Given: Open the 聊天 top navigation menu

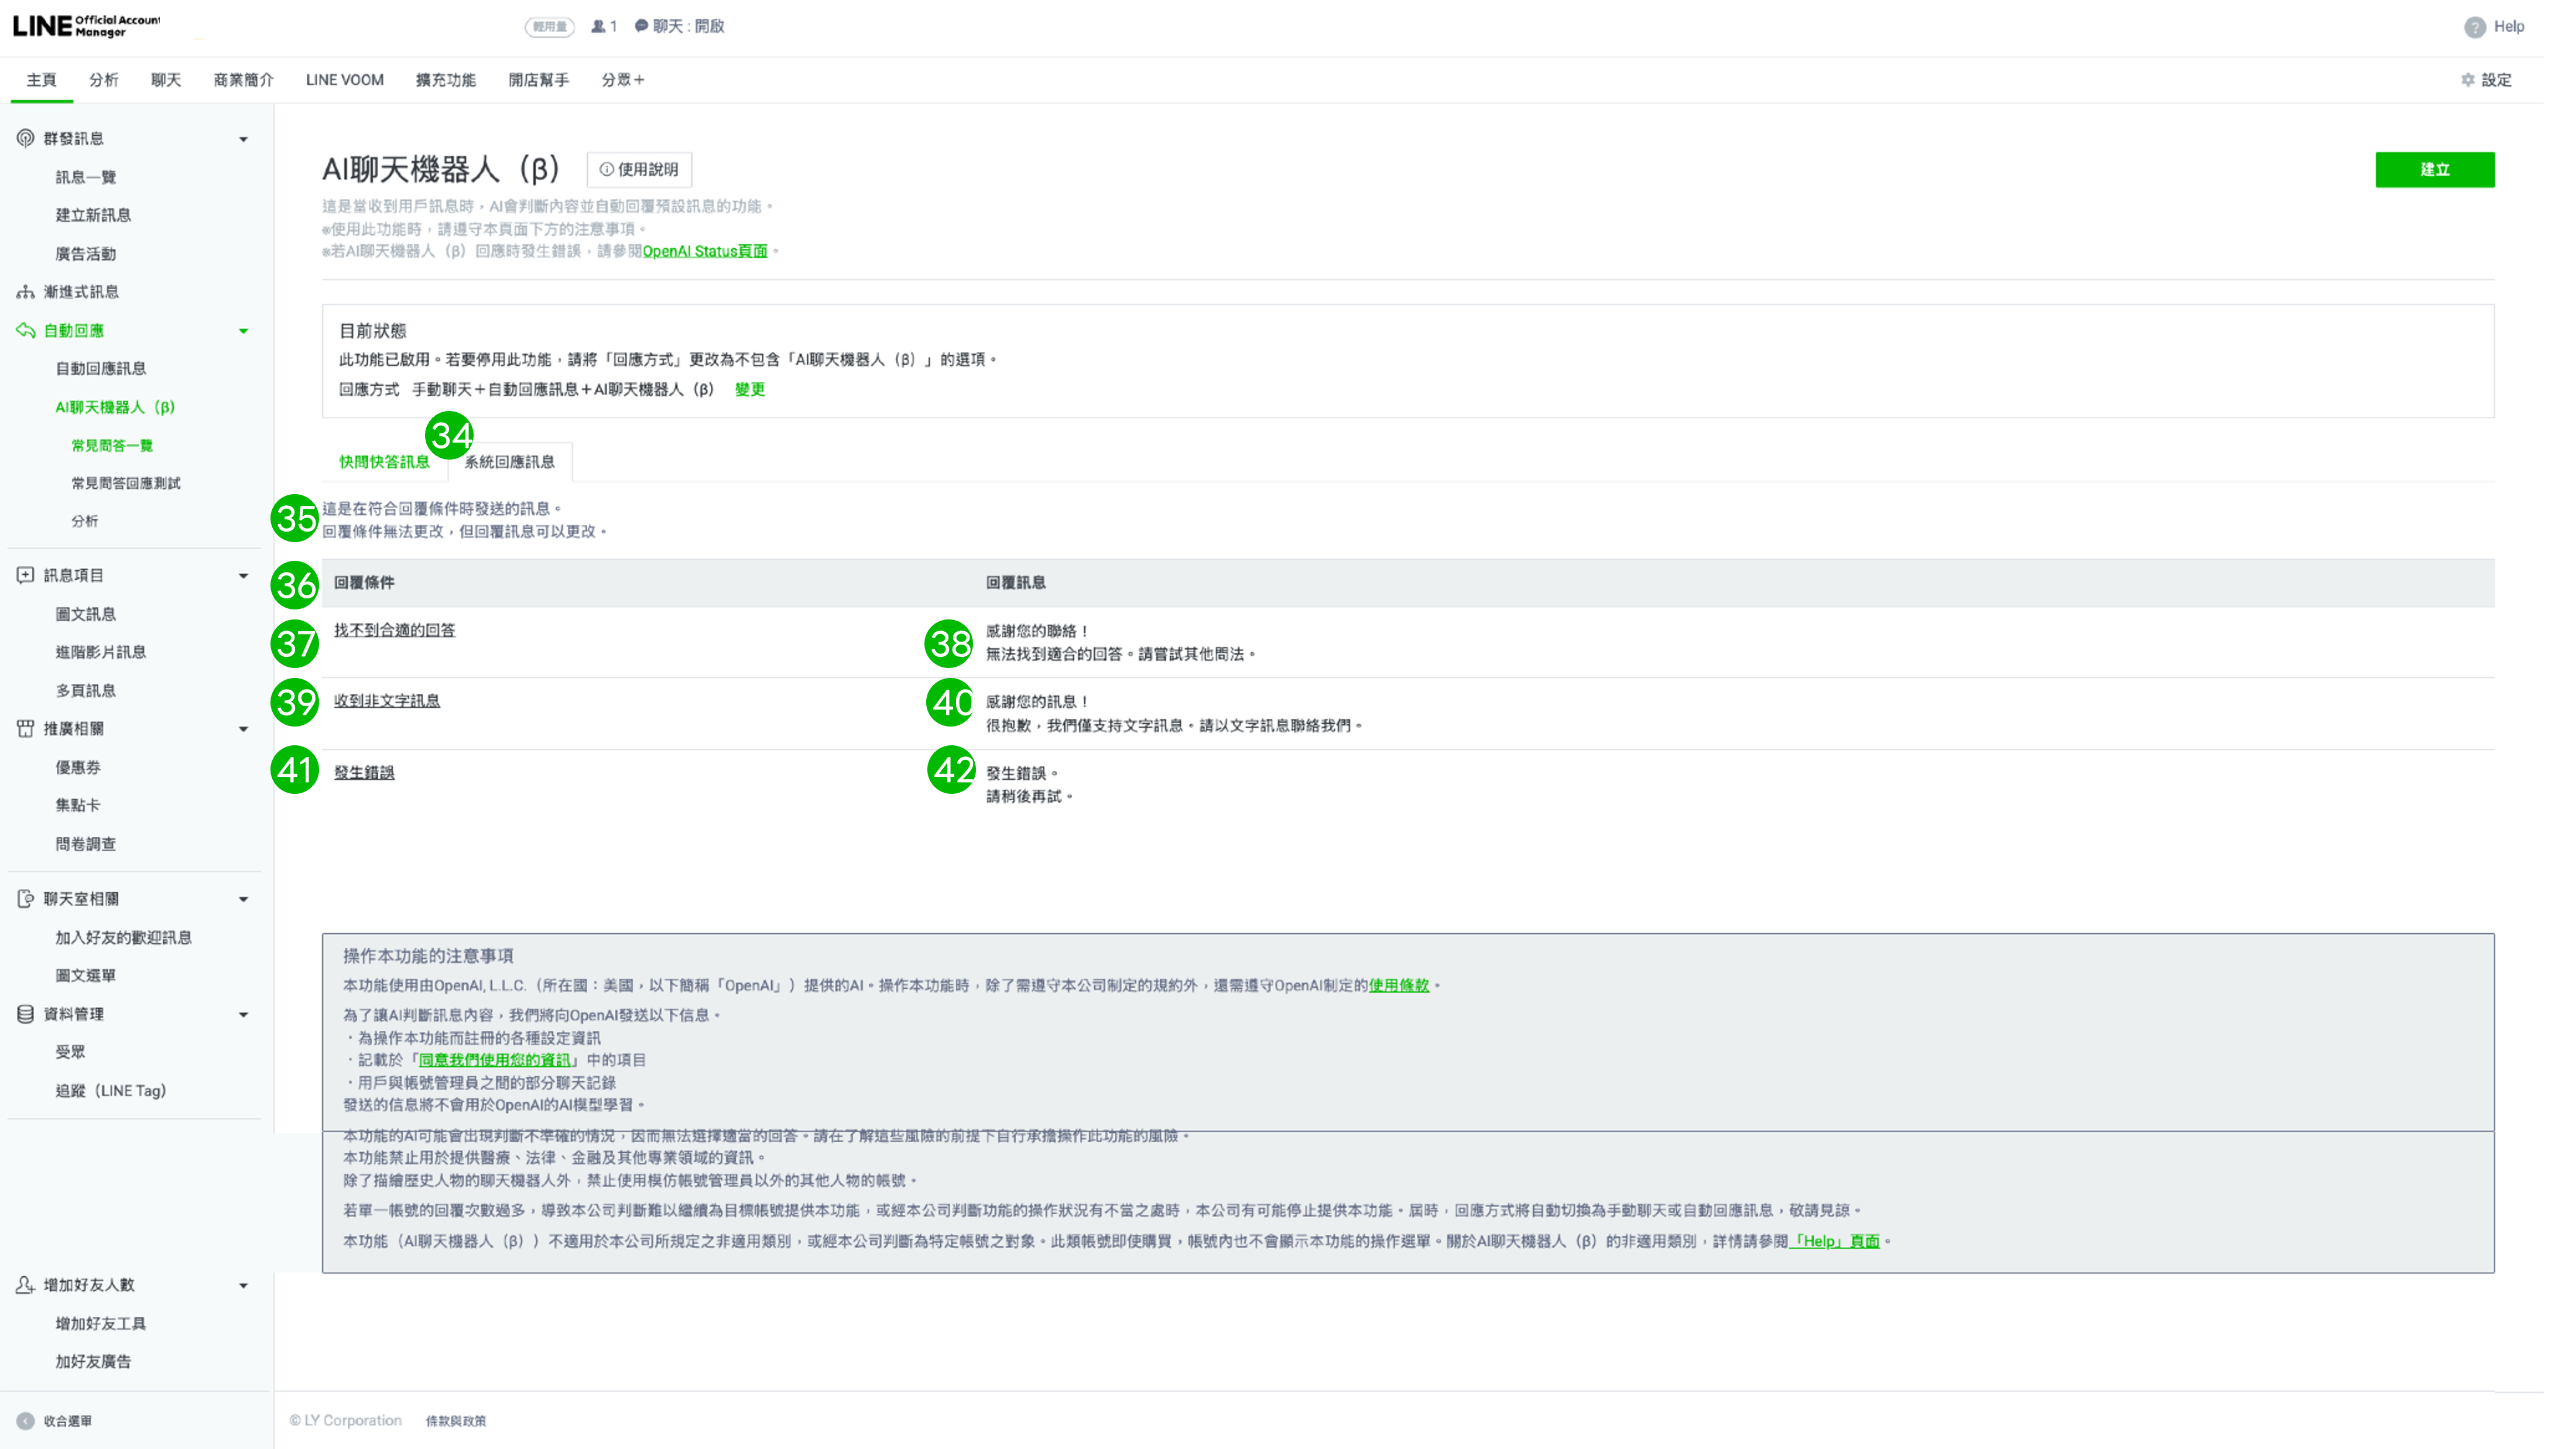Looking at the screenshot, I should point(165,80).
